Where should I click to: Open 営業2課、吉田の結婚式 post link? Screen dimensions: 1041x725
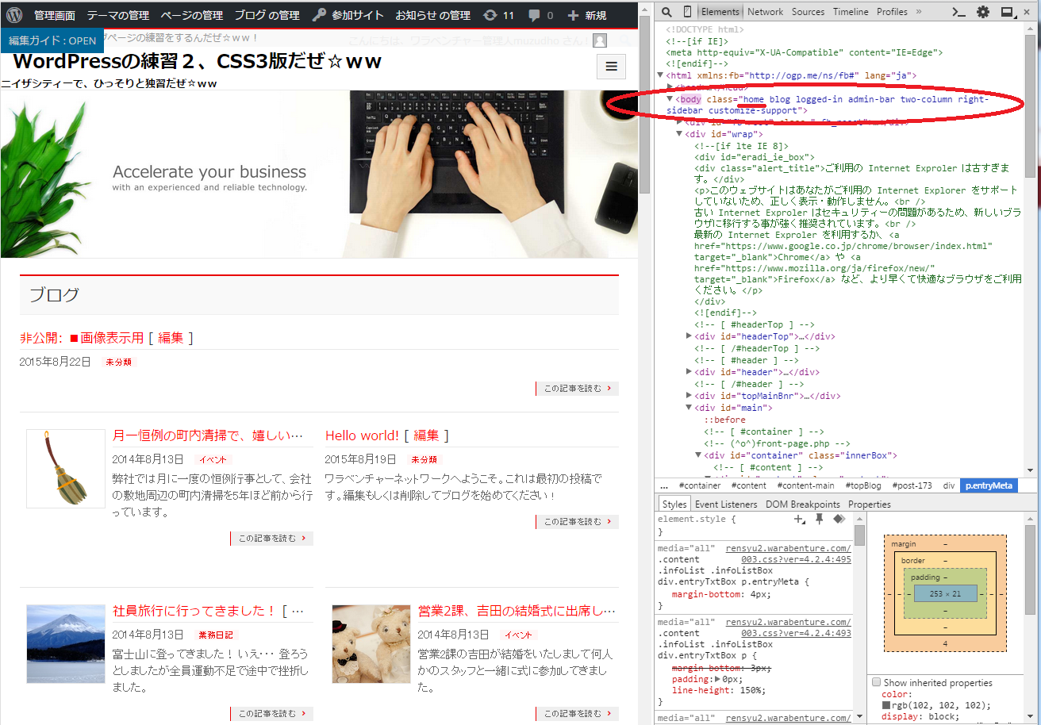point(517,611)
